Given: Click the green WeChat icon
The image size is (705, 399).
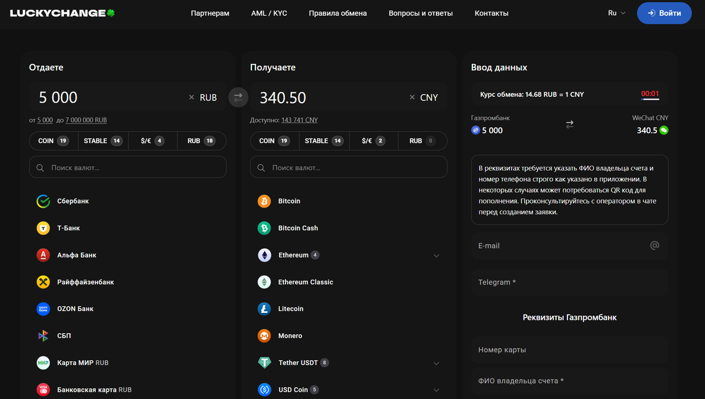Looking at the screenshot, I should point(664,130).
